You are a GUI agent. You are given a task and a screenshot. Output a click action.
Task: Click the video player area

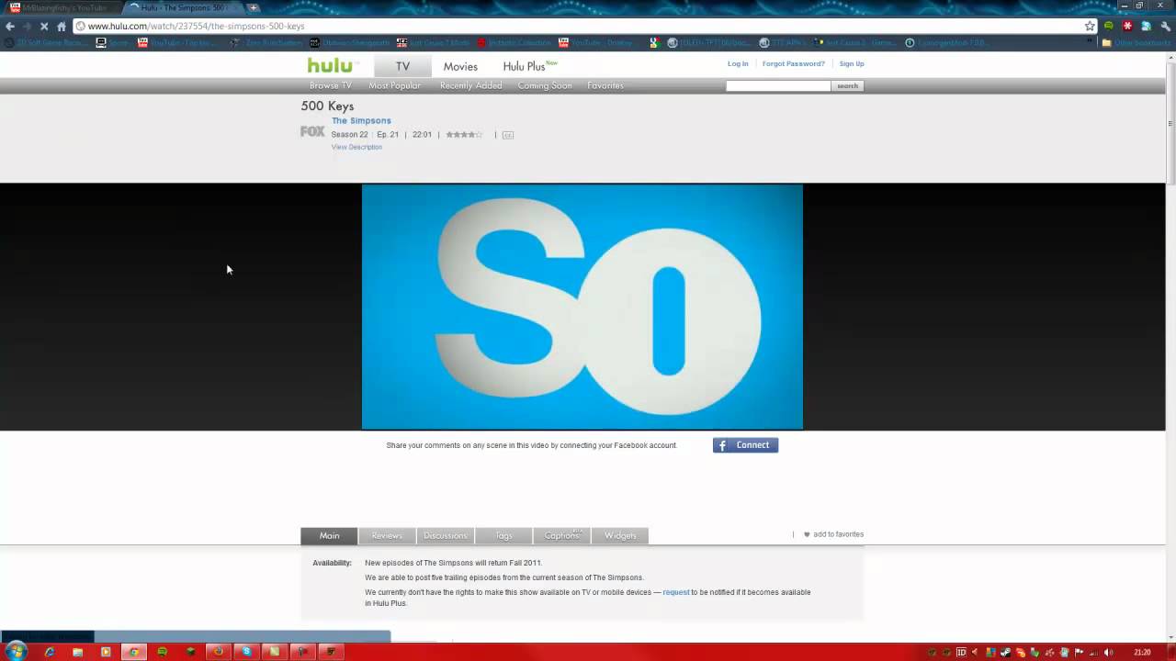[x=582, y=307]
